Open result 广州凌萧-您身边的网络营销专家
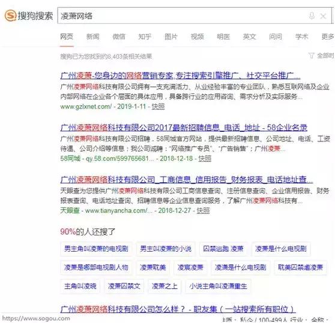The width and height of the screenshot is (335, 323). (x=180, y=76)
